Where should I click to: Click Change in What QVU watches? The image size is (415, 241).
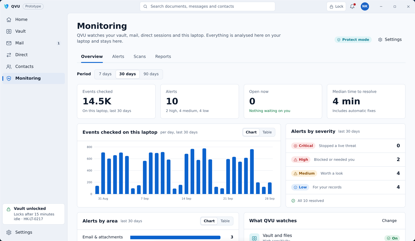[x=389, y=221]
